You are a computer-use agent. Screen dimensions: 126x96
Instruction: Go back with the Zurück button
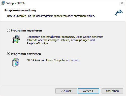66,91
